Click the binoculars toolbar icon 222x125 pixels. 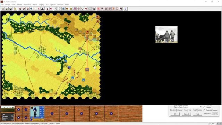coord(102,9)
